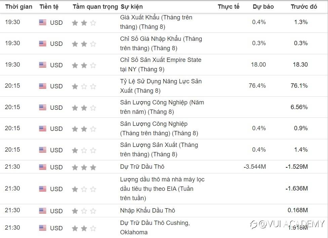The height and width of the screenshot is (238, 328).
Task: Click the Dự báo column header
Action: tap(263, 7)
